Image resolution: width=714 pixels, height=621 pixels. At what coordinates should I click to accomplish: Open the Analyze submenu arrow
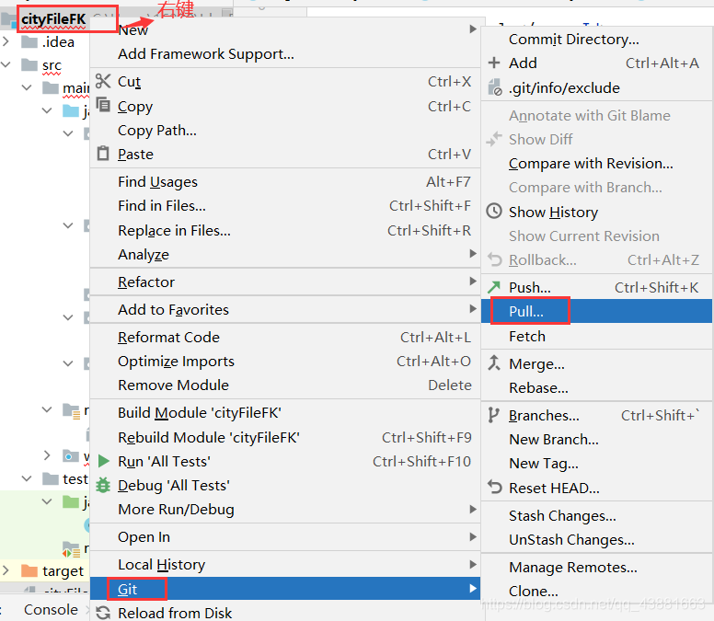point(473,254)
